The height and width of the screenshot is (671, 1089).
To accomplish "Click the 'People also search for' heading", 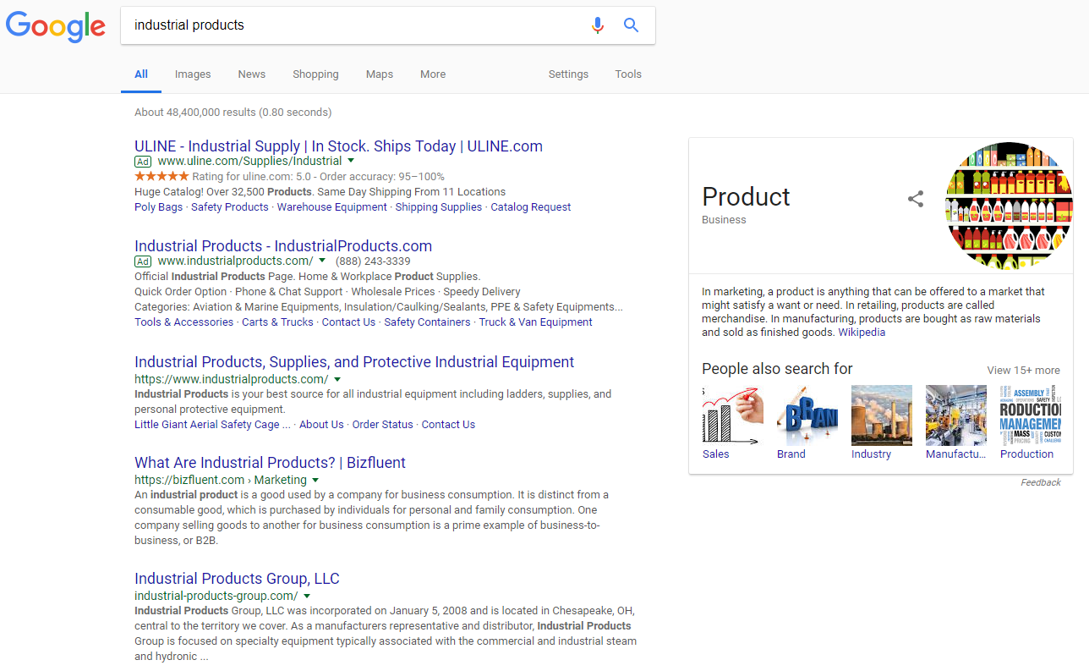I will 777,369.
